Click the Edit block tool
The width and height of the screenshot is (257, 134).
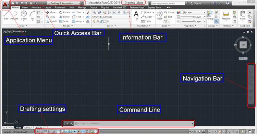[168, 17]
